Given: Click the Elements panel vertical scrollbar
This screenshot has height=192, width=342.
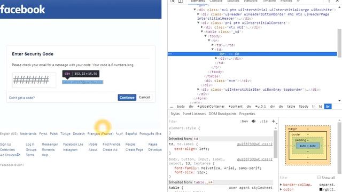Looking at the screenshot, I should click(x=339, y=43).
